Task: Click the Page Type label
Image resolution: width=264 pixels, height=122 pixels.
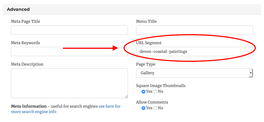Action: pyautogui.click(x=146, y=64)
